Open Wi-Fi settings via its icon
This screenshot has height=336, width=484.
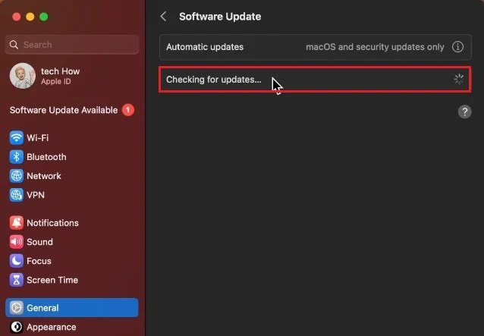click(x=17, y=137)
